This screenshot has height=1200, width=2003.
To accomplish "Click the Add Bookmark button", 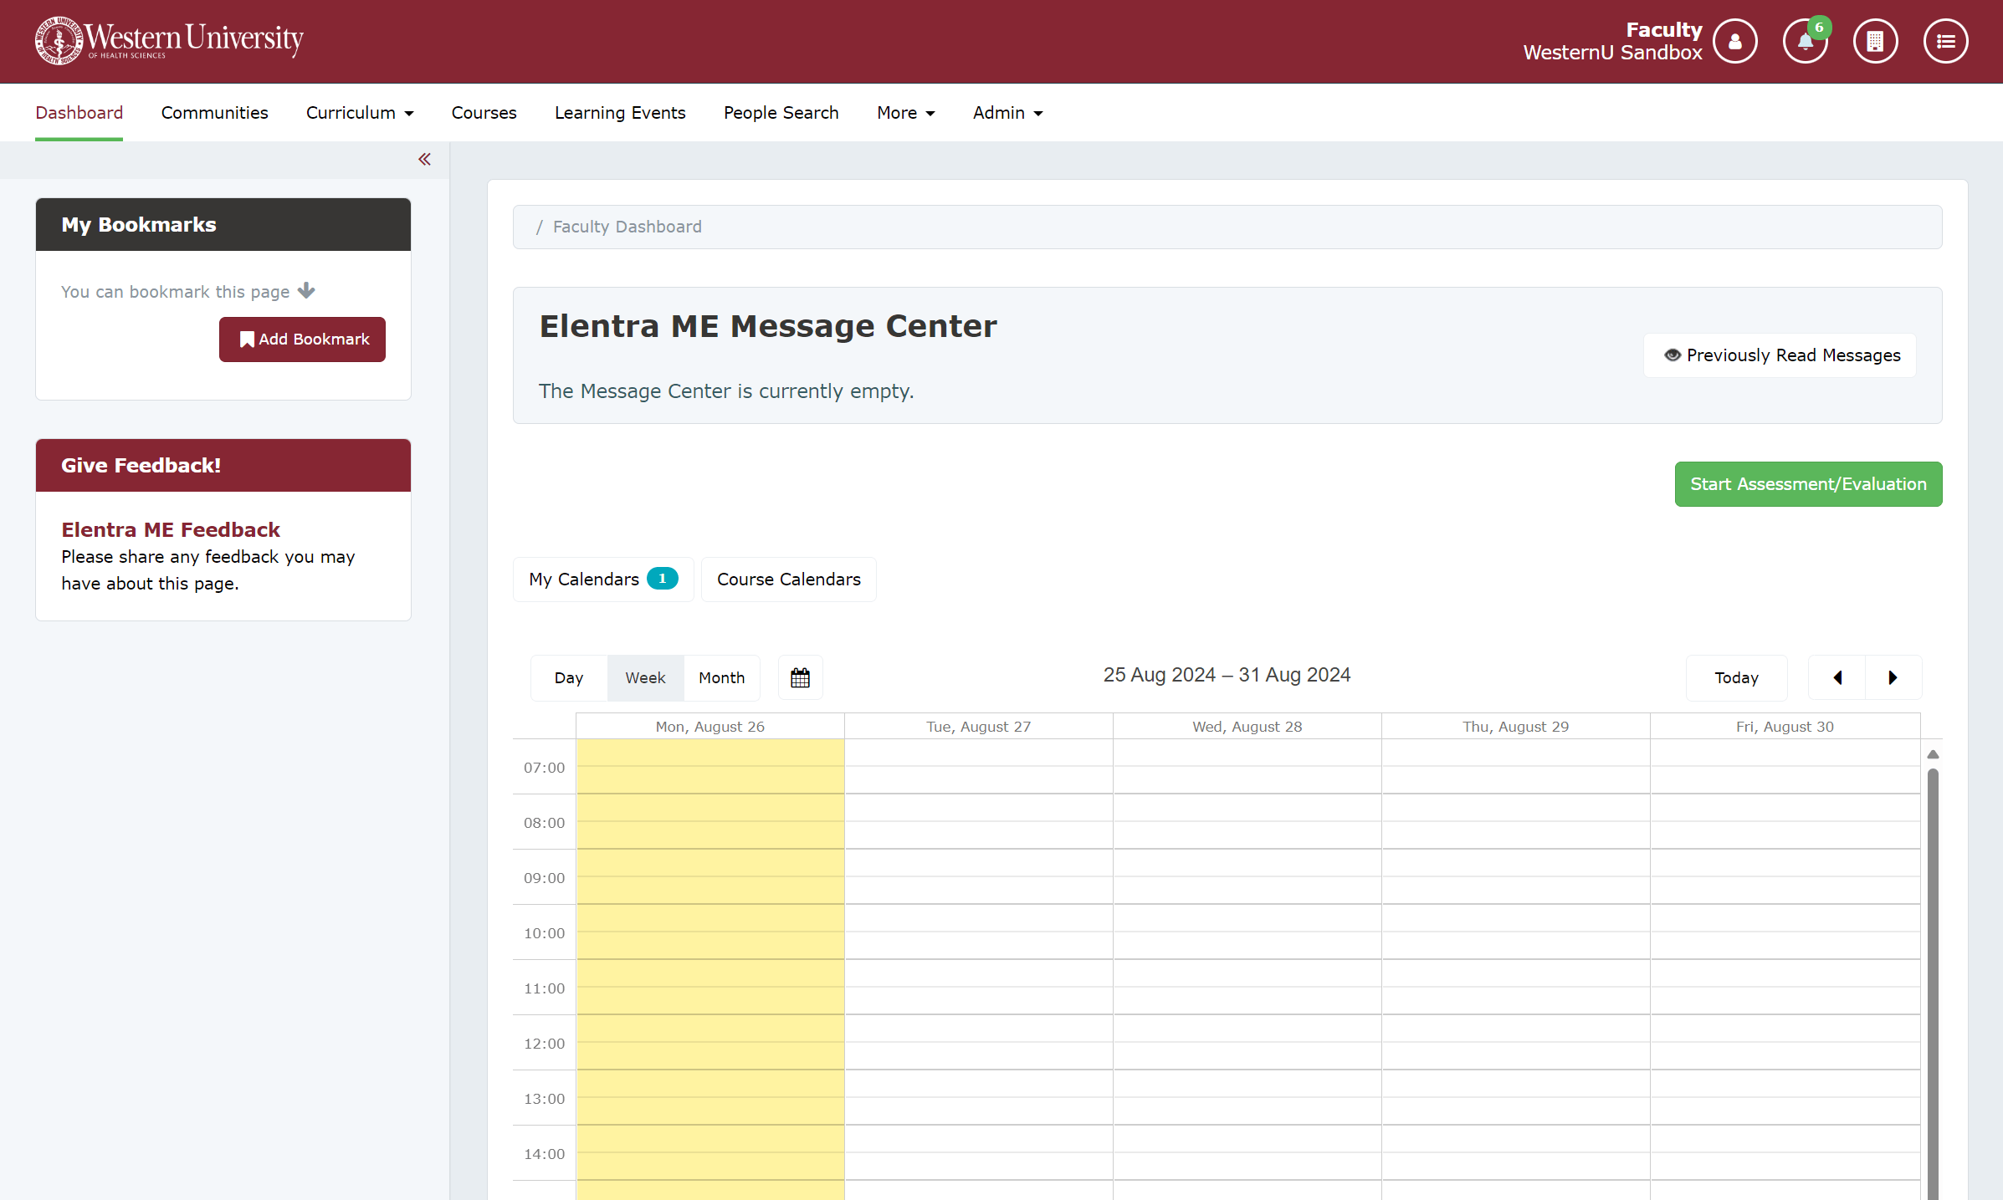I will (302, 339).
